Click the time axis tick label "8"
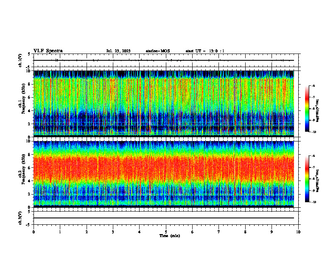This screenshot has width=336, height=260. 245,232
